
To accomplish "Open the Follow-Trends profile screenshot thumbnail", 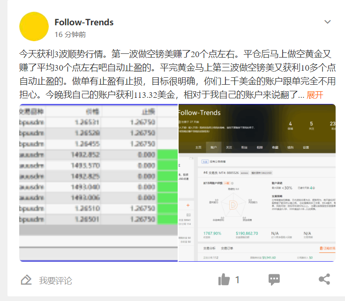I will 257,183.
